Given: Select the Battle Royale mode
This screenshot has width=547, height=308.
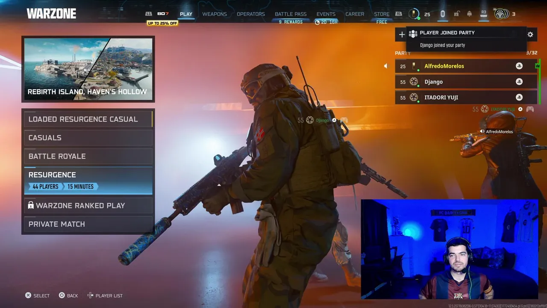Looking at the screenshot, I should click(88, 156).
